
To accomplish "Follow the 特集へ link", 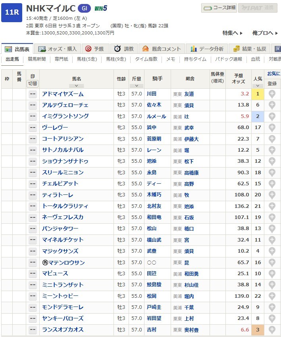I will 233,33.
